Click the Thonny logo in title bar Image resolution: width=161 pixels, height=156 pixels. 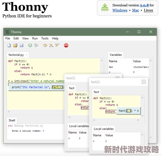point(7,32)
